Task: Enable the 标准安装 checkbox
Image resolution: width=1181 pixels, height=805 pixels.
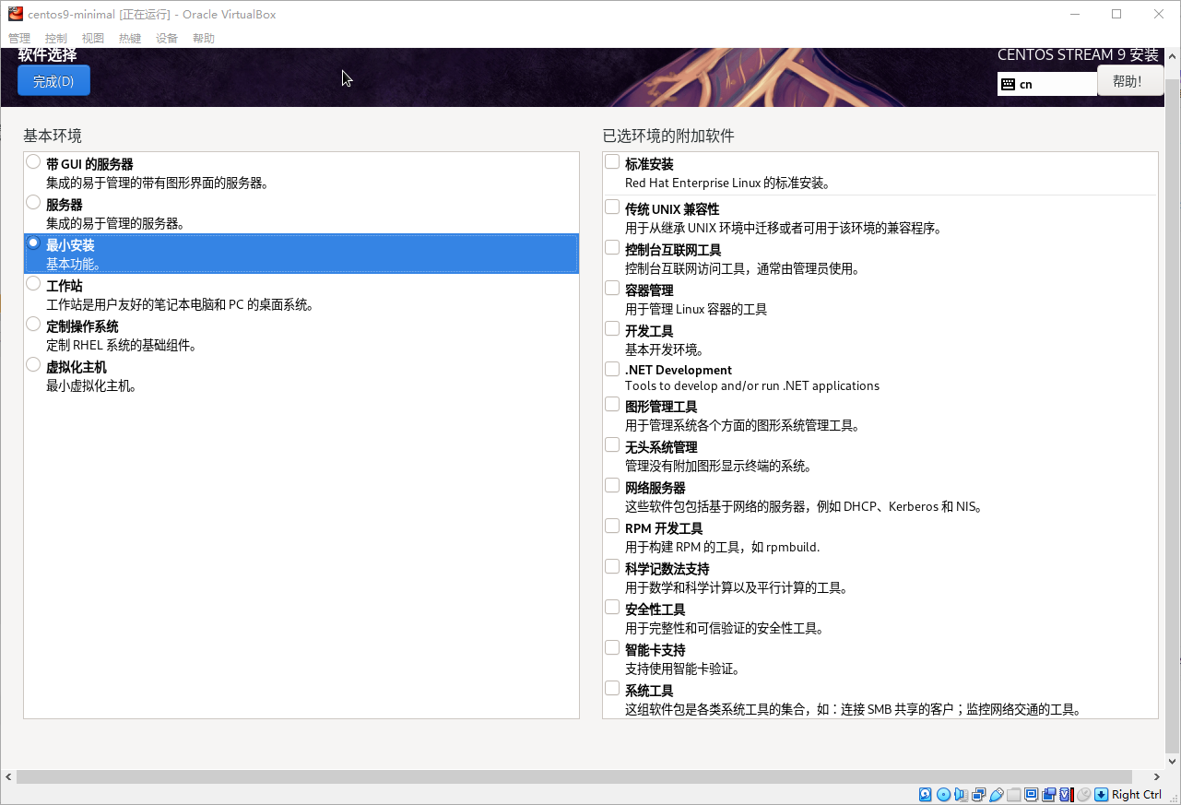Action: pyautogui.click(x=612, y=162)
